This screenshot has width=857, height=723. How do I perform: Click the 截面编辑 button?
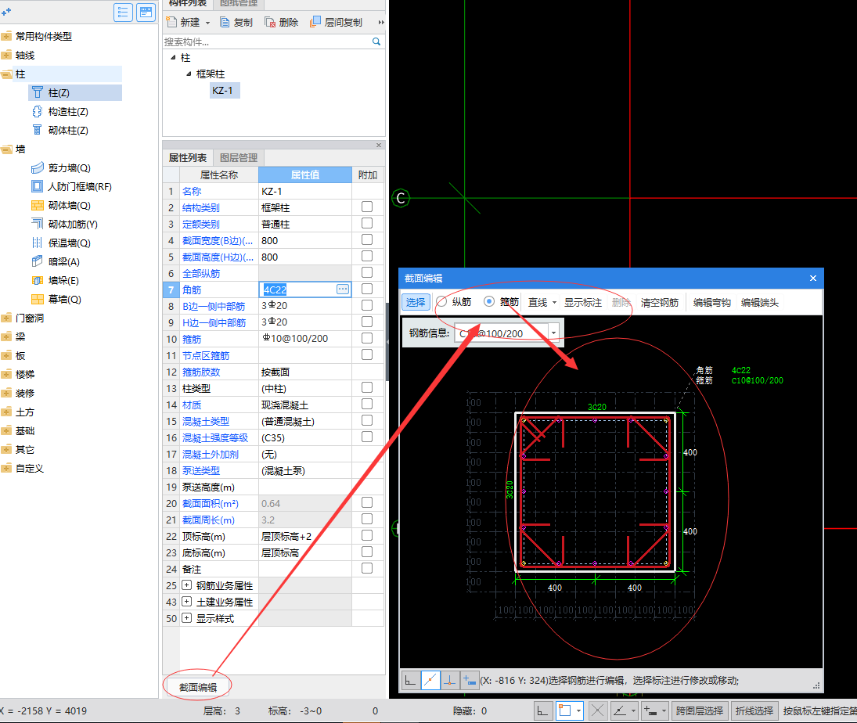coord(198,688)
